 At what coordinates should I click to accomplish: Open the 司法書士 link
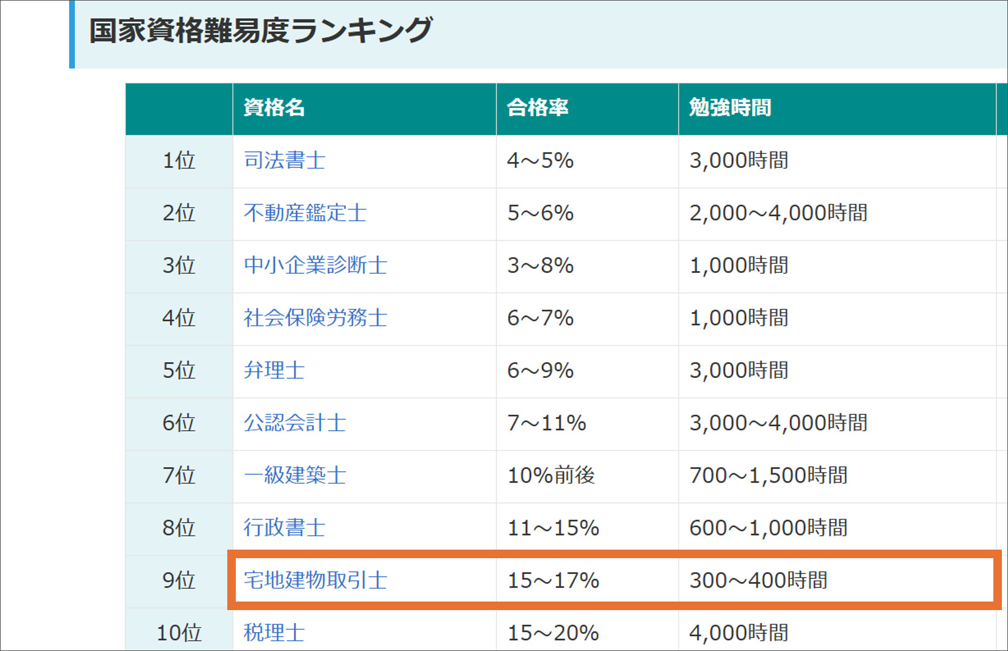285,161
